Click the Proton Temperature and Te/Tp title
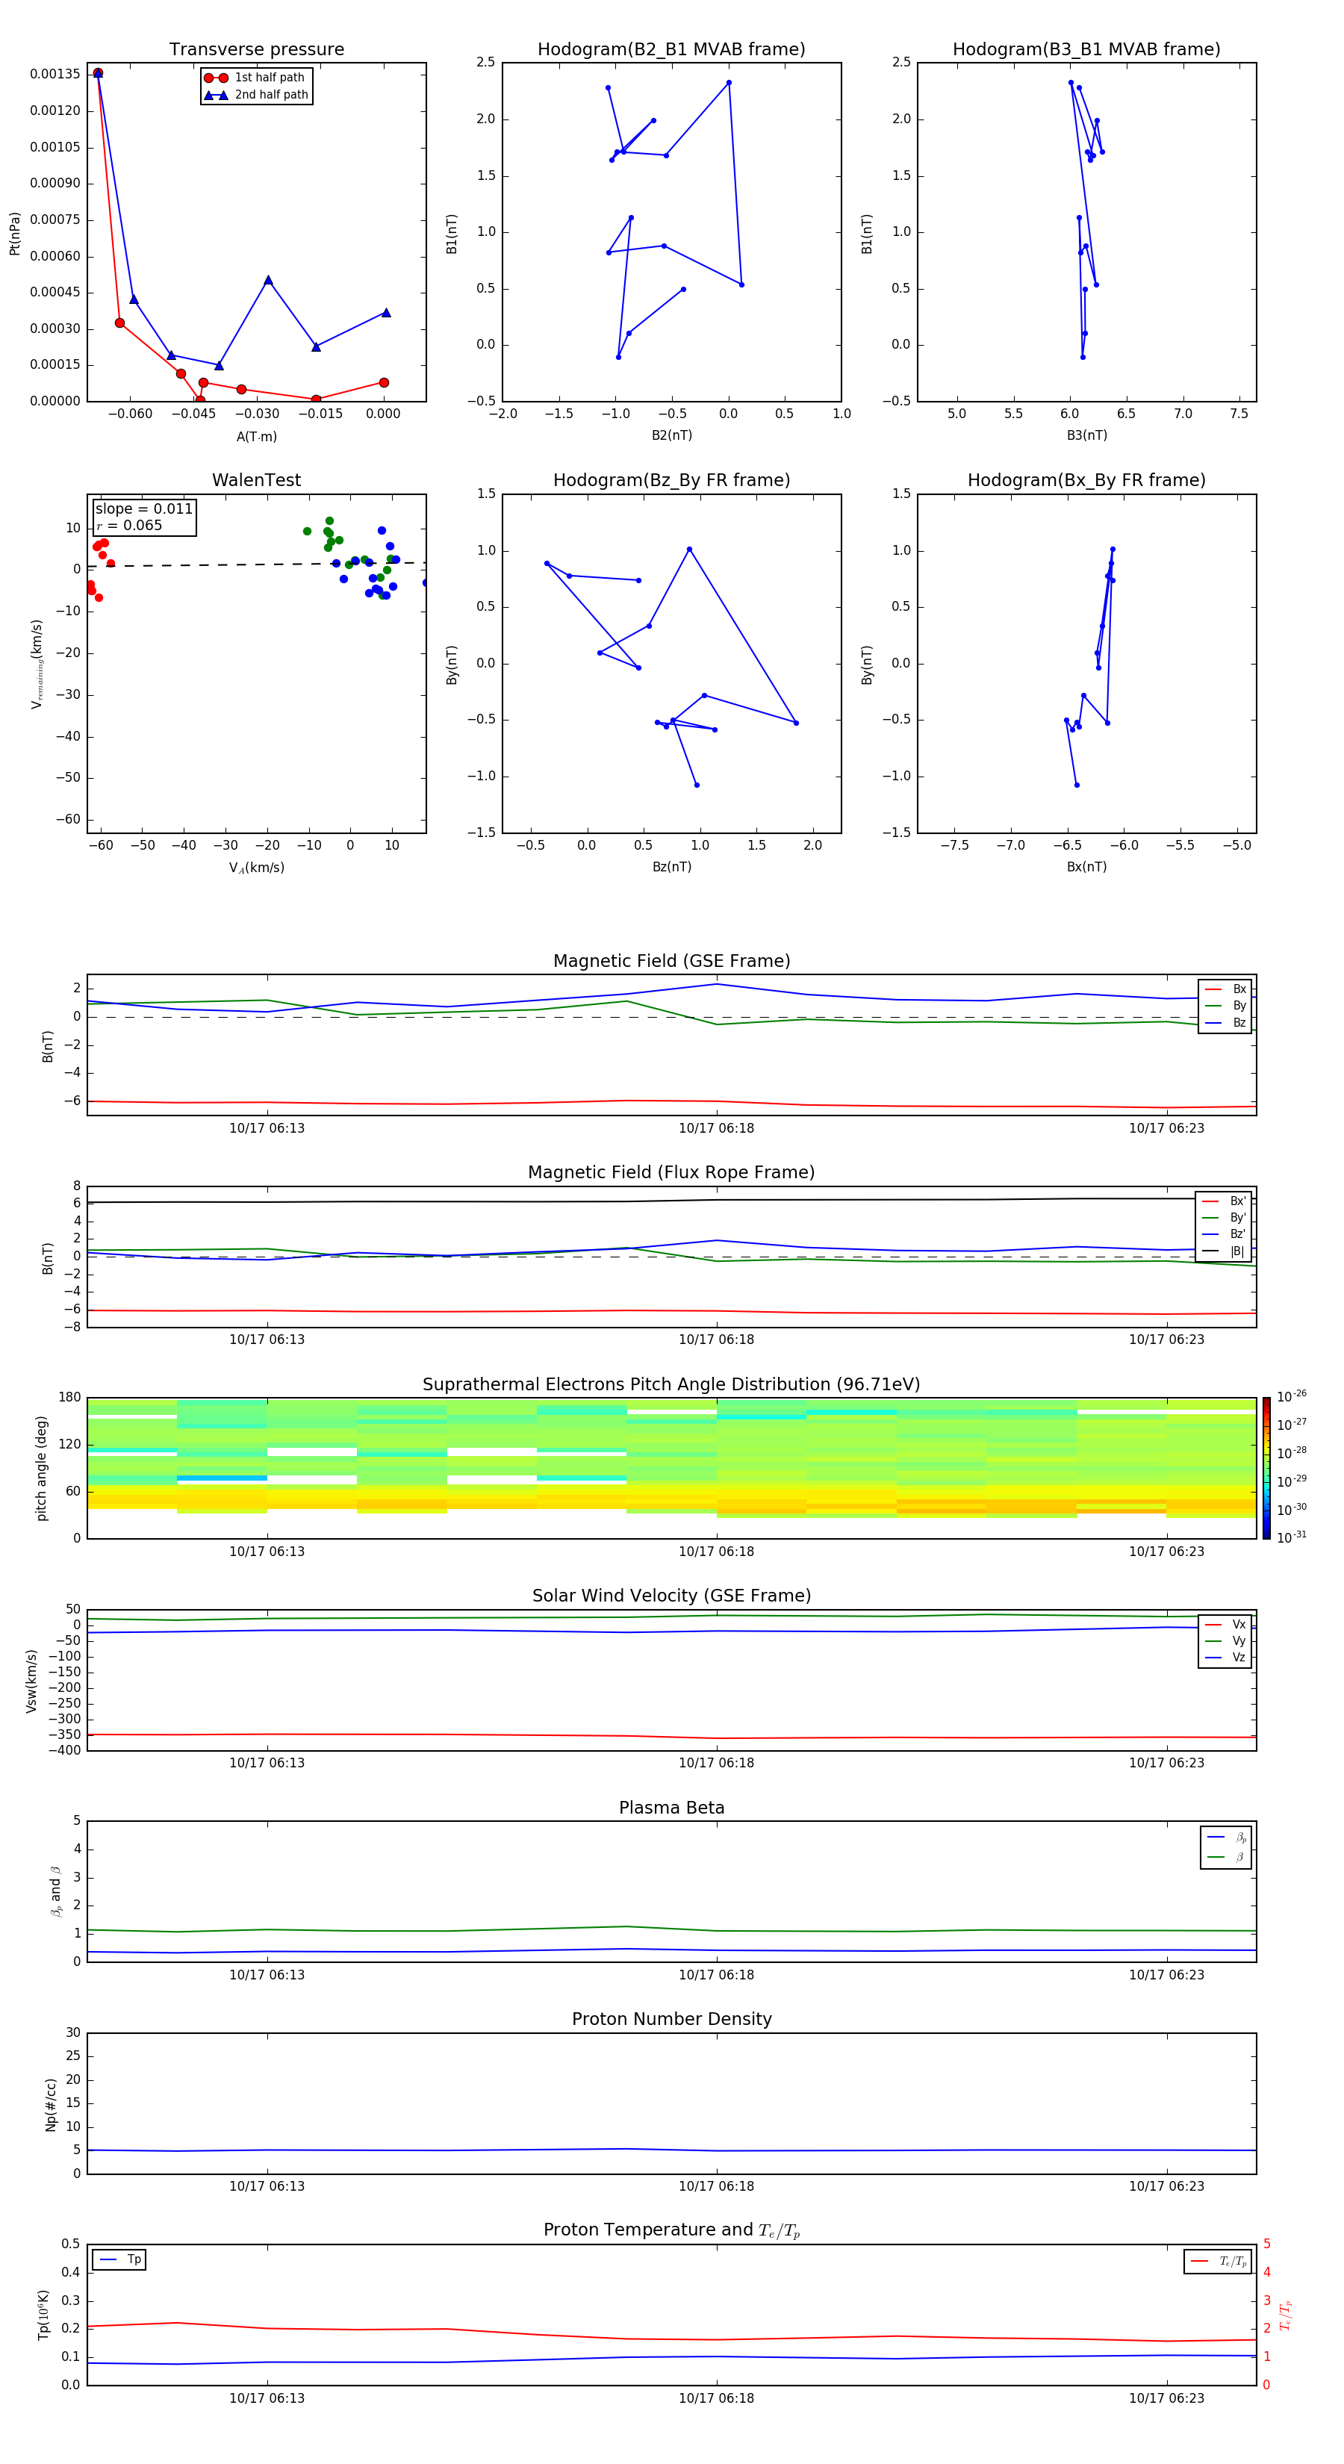 coord(671,2230)
